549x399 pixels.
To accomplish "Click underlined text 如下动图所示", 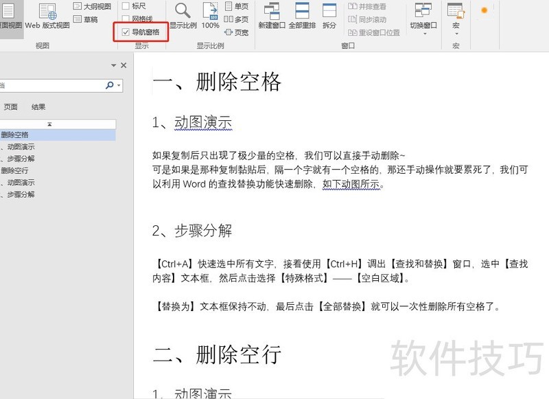I will point(351,184).
